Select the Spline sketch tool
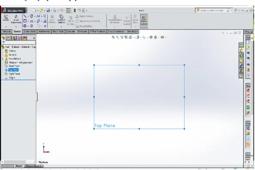Image resolution: width=255 pixels, height=170 pixels. coord(38,16)
